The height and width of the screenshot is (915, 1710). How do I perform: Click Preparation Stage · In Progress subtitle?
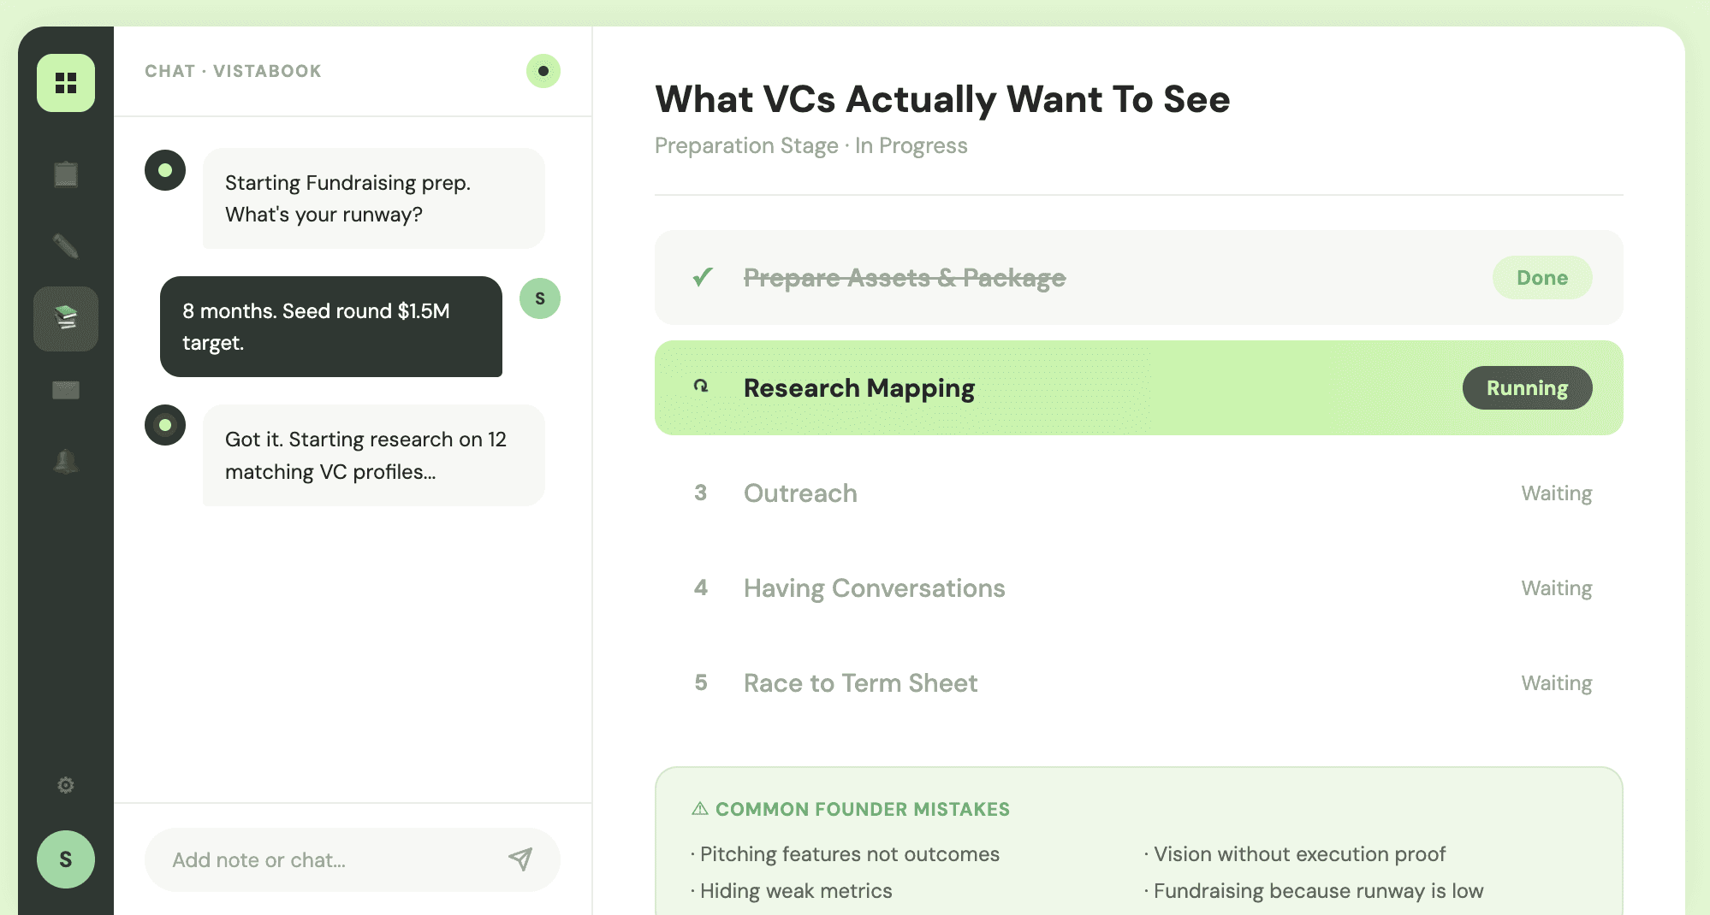(811, 145)
